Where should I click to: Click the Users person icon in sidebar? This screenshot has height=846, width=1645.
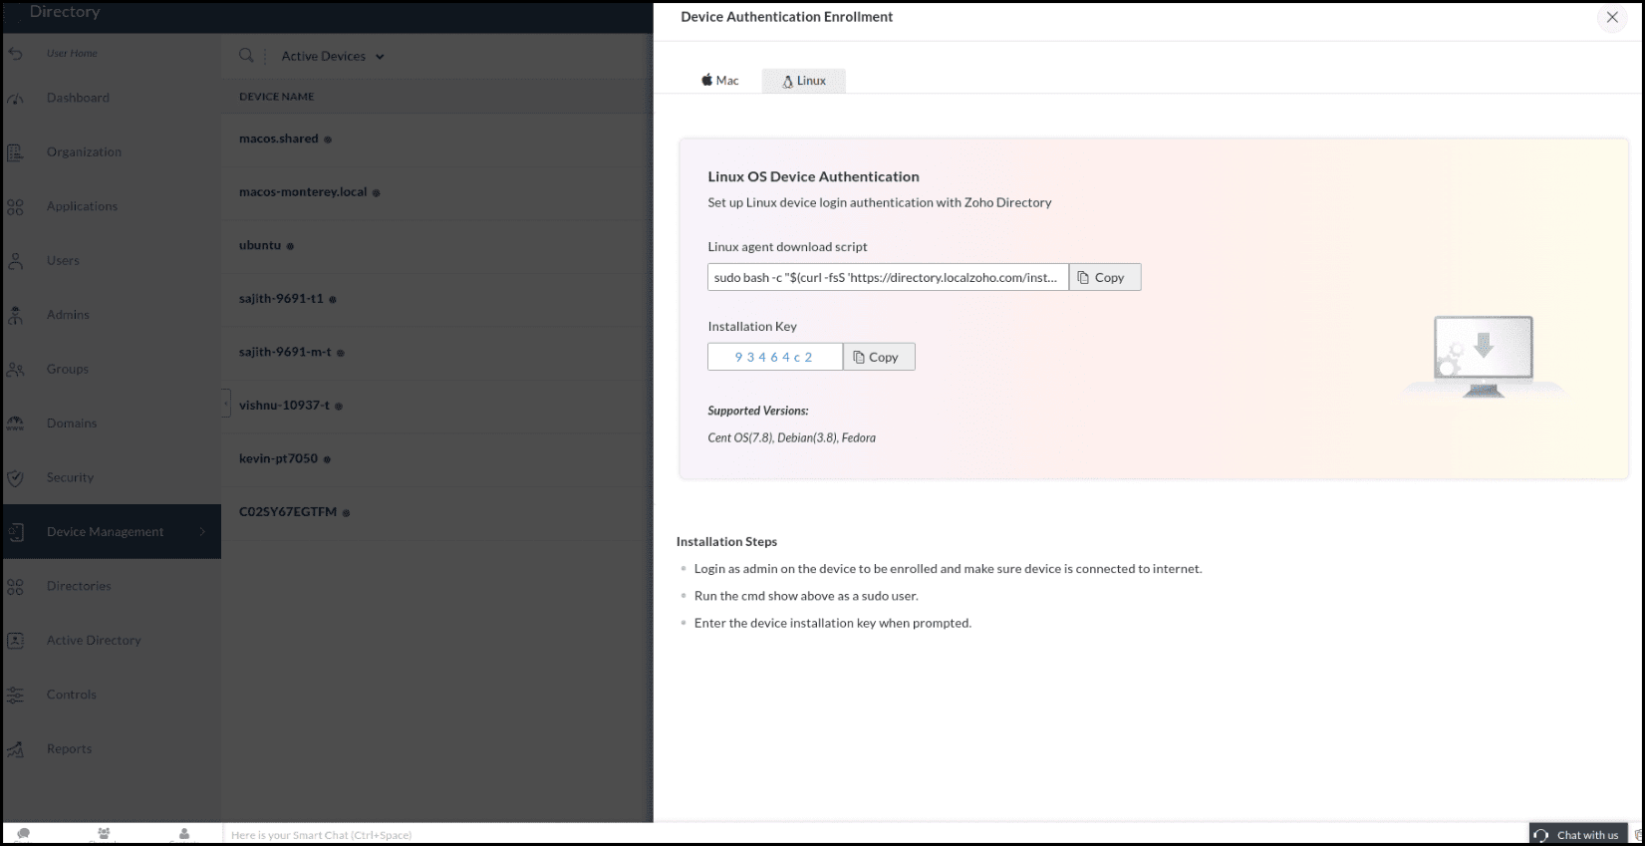pyautogui.click(x=15, y=261)
